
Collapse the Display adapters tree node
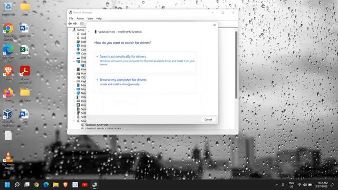[74, 62]
